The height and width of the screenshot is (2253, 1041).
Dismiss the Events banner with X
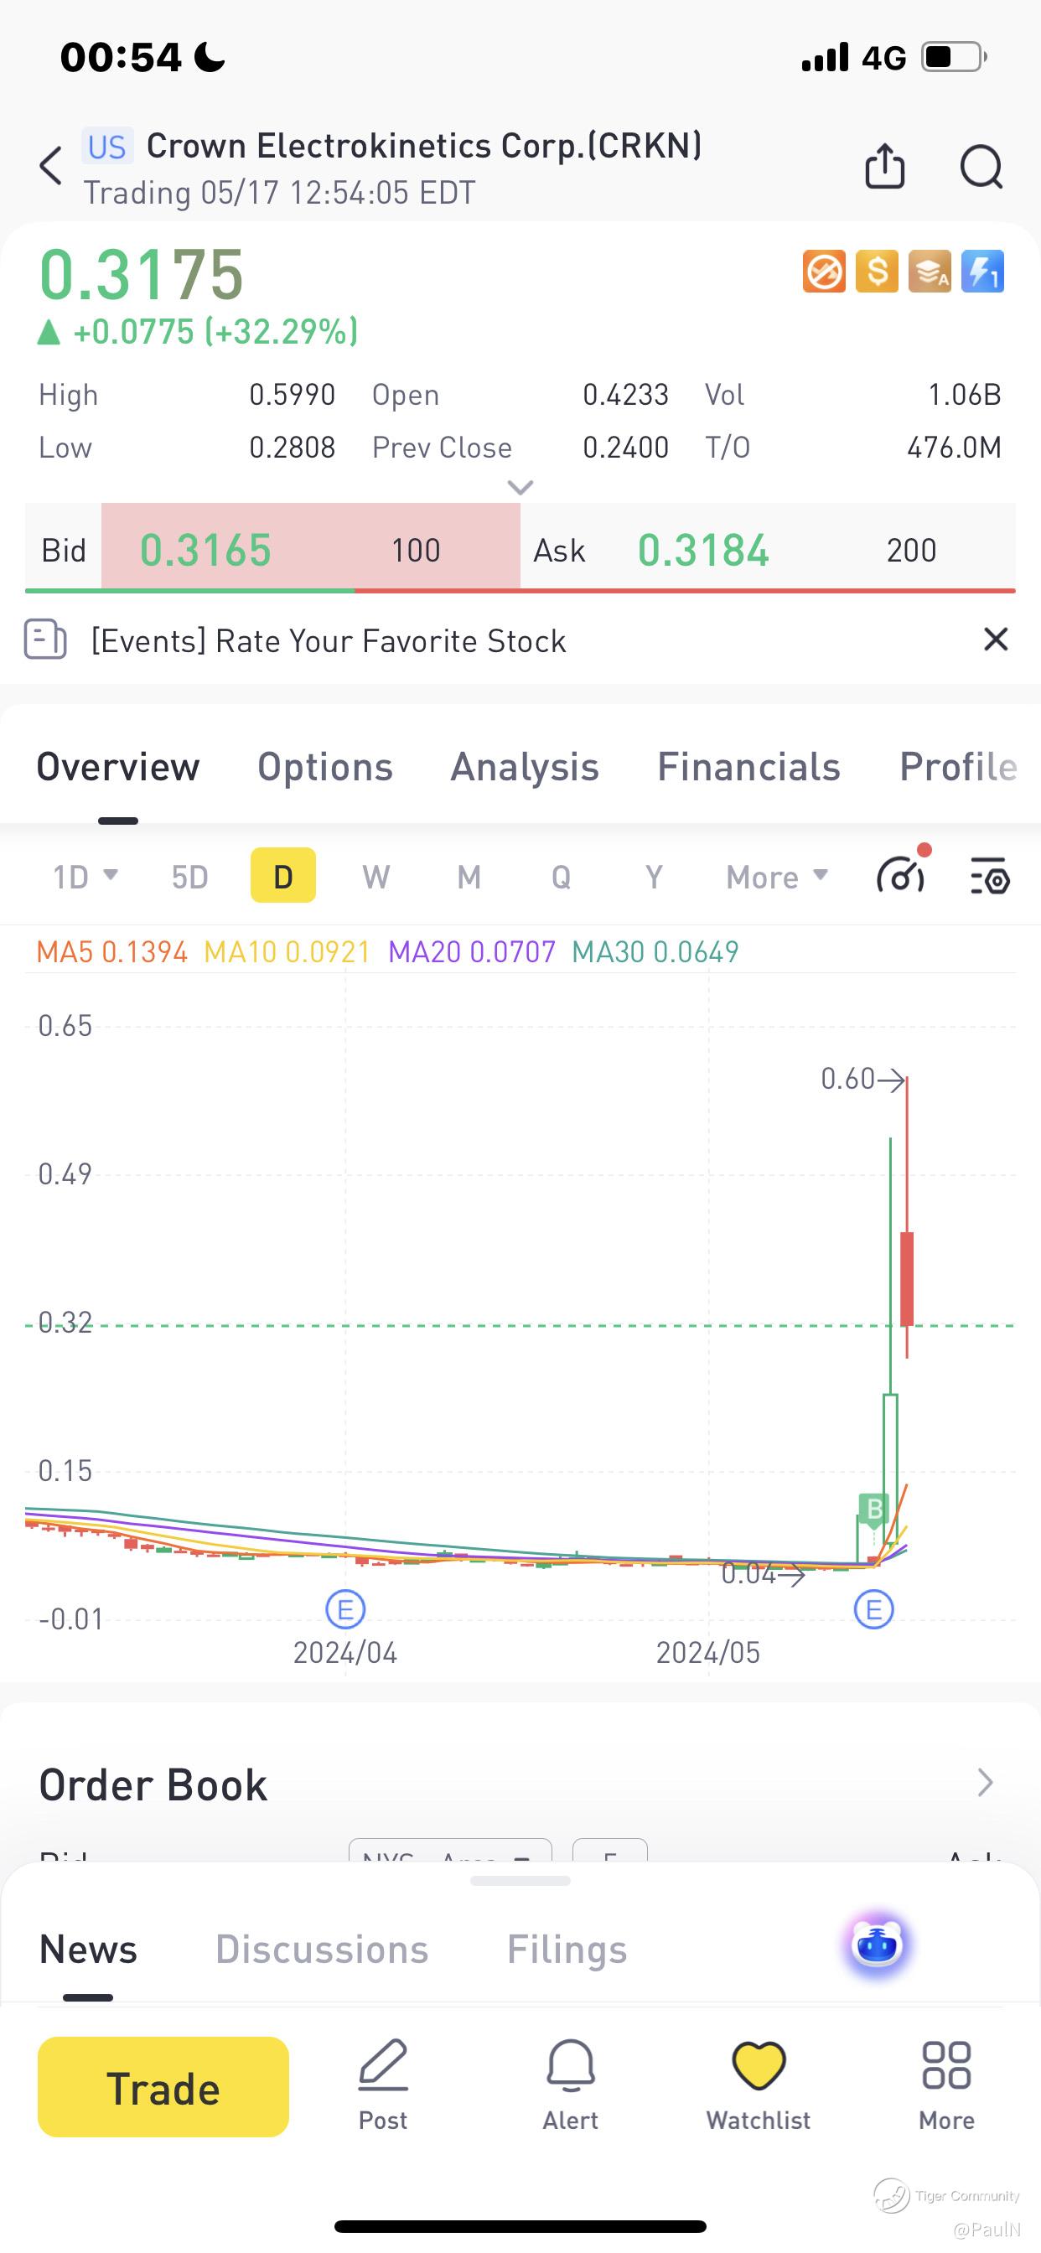(x=996, y=640)
